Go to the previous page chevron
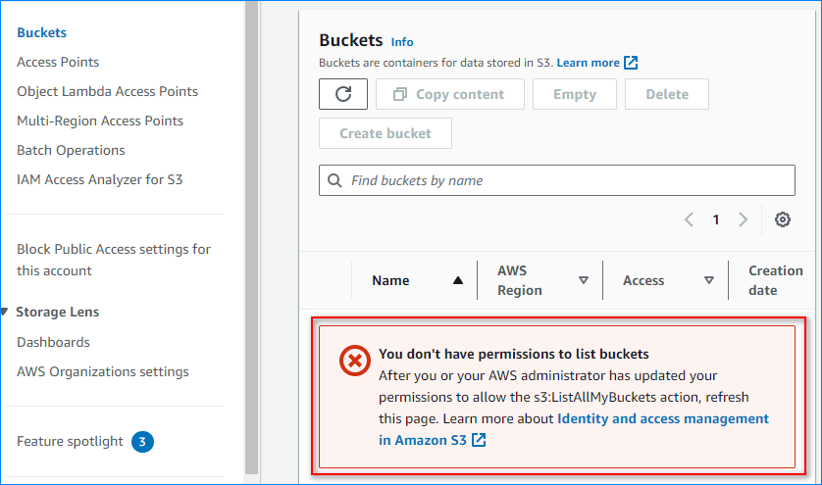 [x=689, y=219]
